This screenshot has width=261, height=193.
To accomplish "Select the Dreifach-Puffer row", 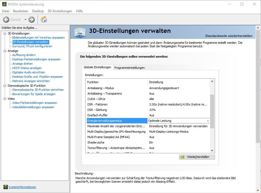I will tap(148, 115).
